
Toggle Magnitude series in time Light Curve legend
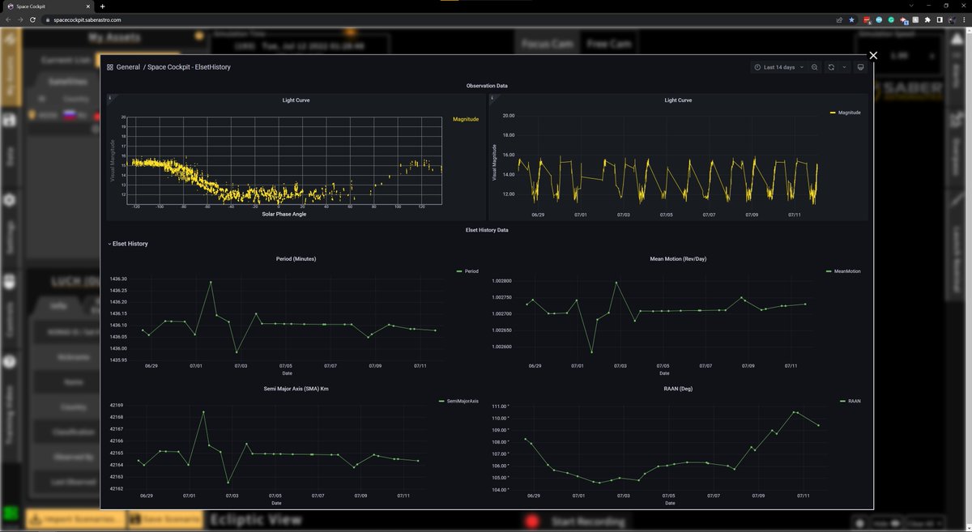[849, 113]
